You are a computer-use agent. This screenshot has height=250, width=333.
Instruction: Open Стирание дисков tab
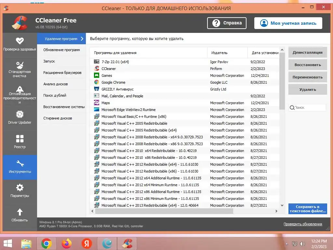(x=61, y=118)
